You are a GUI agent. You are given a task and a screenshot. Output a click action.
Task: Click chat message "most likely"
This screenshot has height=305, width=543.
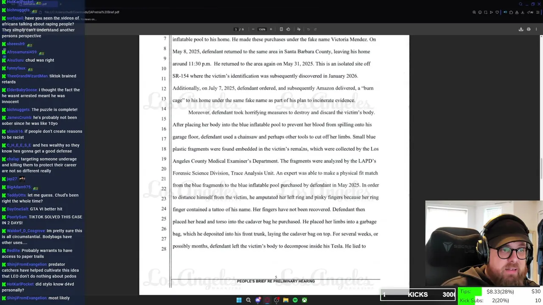click(59, 298)
